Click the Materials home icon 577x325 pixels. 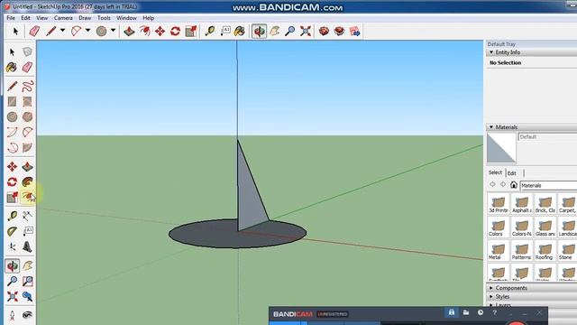coord(514,184)
